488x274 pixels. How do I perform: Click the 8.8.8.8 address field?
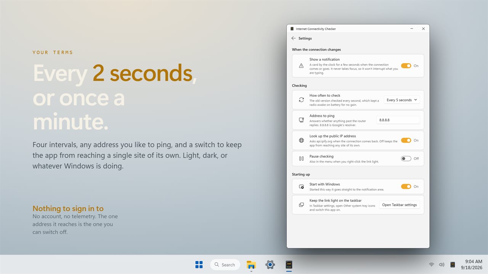398,120
